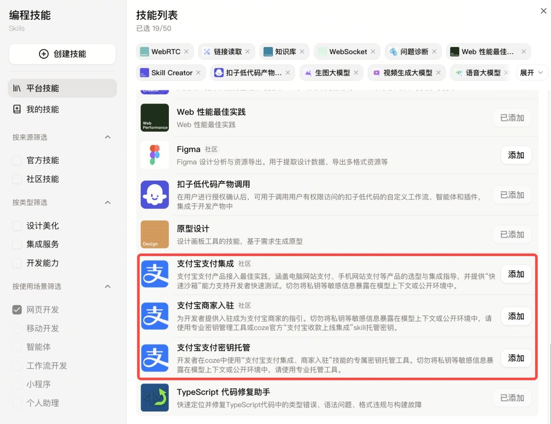Image resolution: width=551 pixels, height=424 pixels.
Task: Enable the 社区技能 filter checkbox
Action: (17, 179)
